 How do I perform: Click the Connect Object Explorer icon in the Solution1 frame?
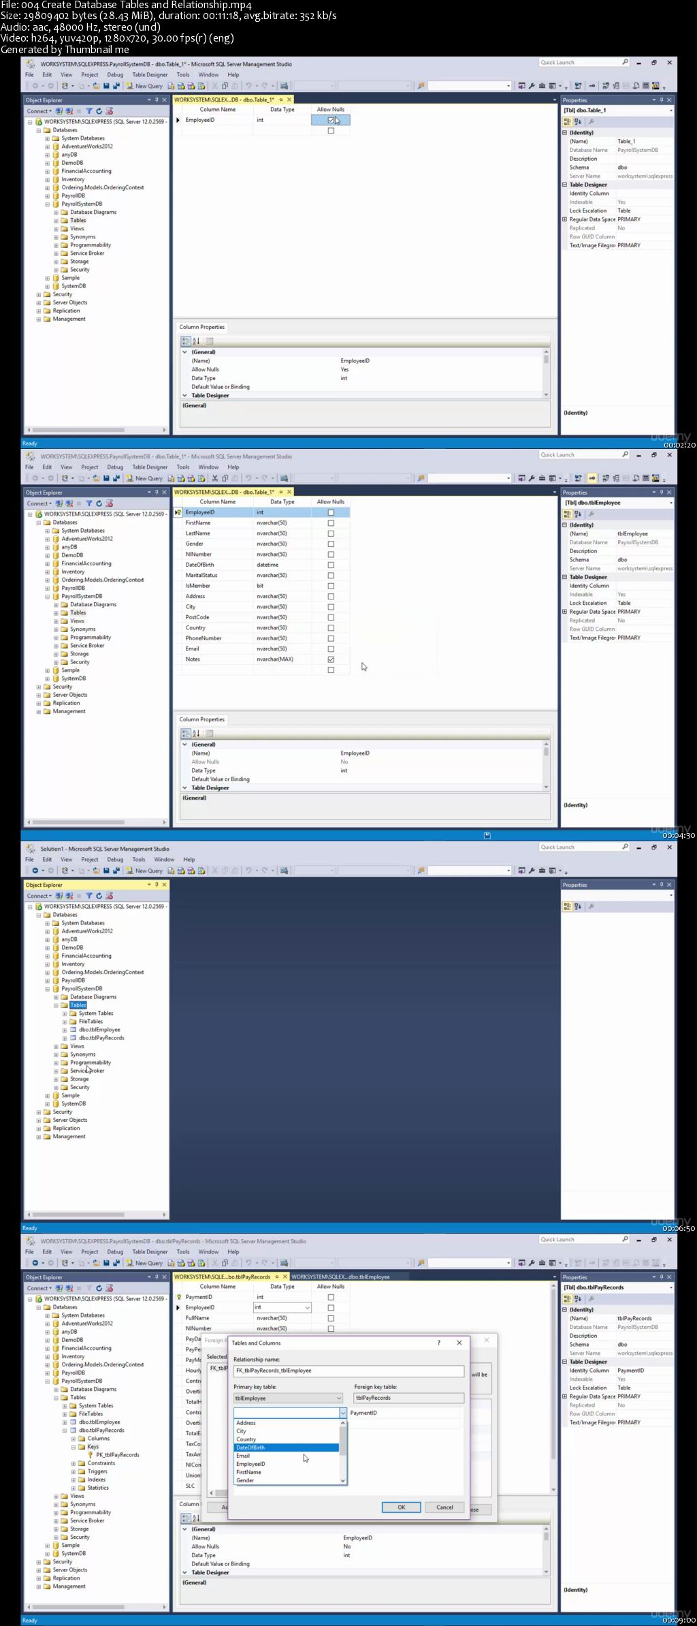pos(59,896)
